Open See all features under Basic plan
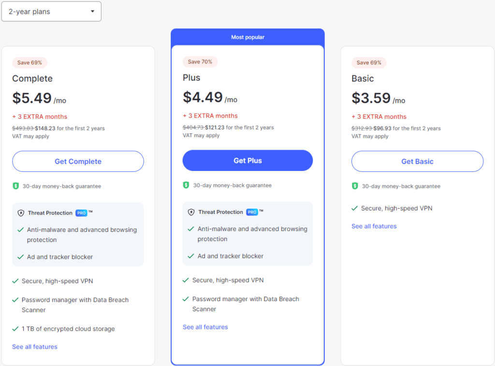The width and height of the screenshot is (495, 366). point(374,226)
